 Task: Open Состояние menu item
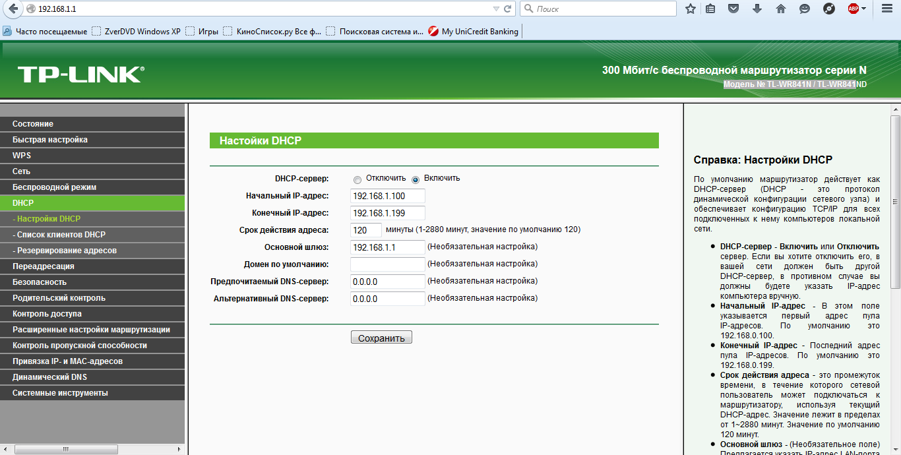pos(92,124)
